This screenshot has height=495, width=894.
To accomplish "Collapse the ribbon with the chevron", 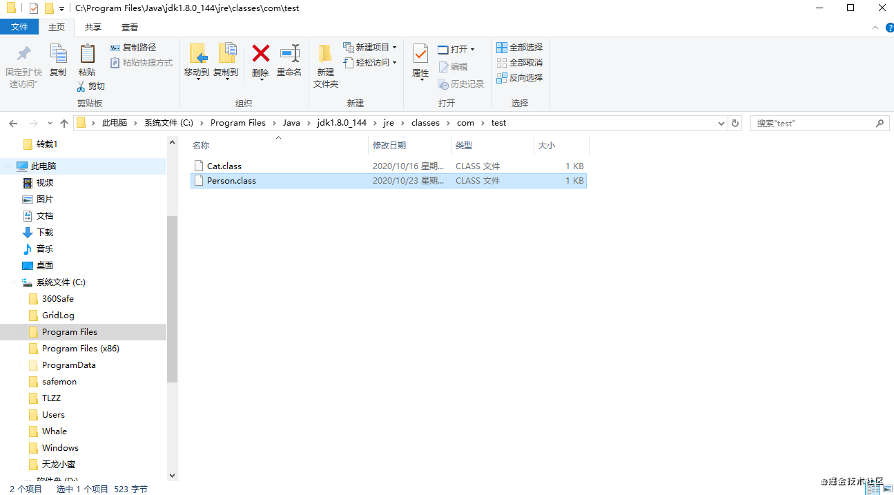I will pyautogui.click(x=875, y=28).
